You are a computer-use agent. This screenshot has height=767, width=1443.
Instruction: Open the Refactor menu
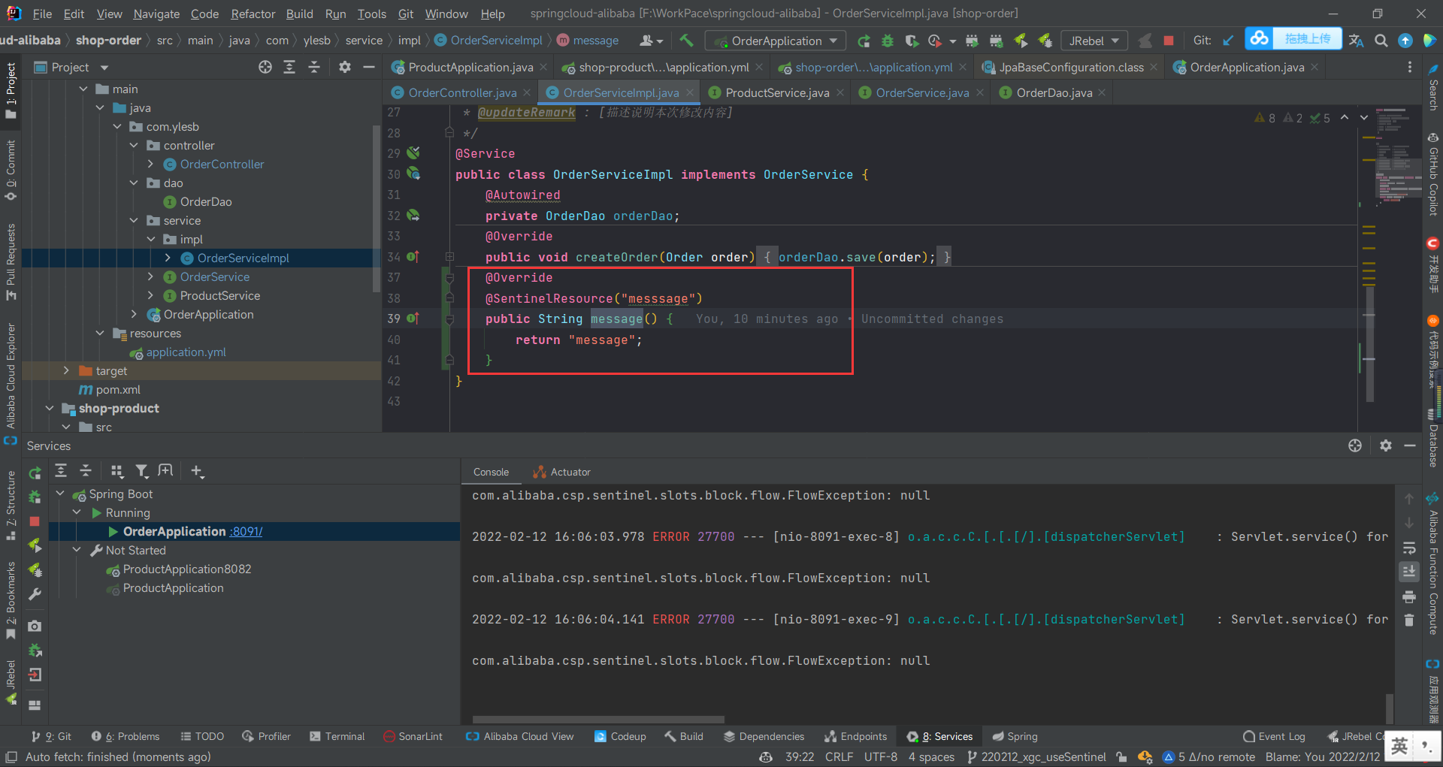click(253, 14)
